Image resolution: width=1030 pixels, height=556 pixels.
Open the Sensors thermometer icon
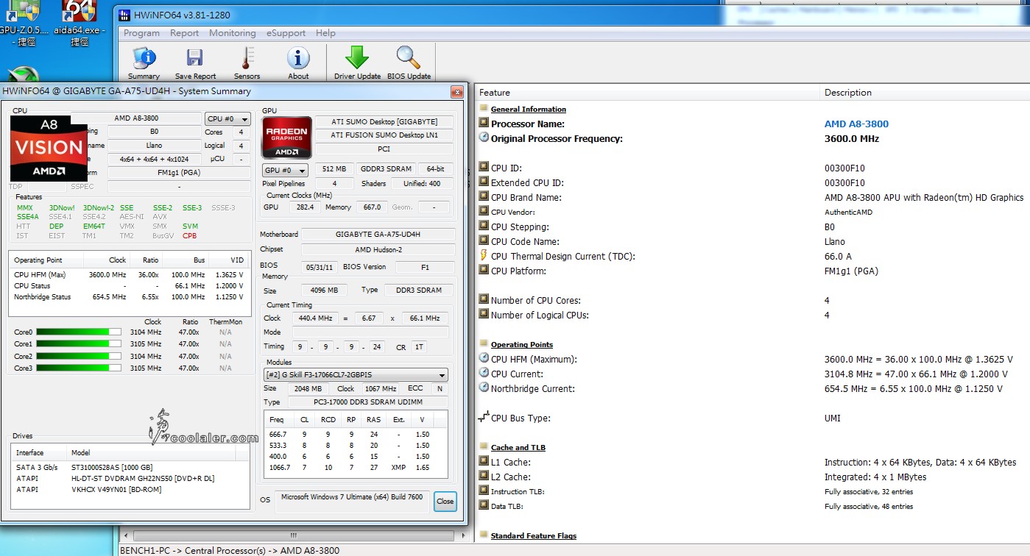click(247, 63)
